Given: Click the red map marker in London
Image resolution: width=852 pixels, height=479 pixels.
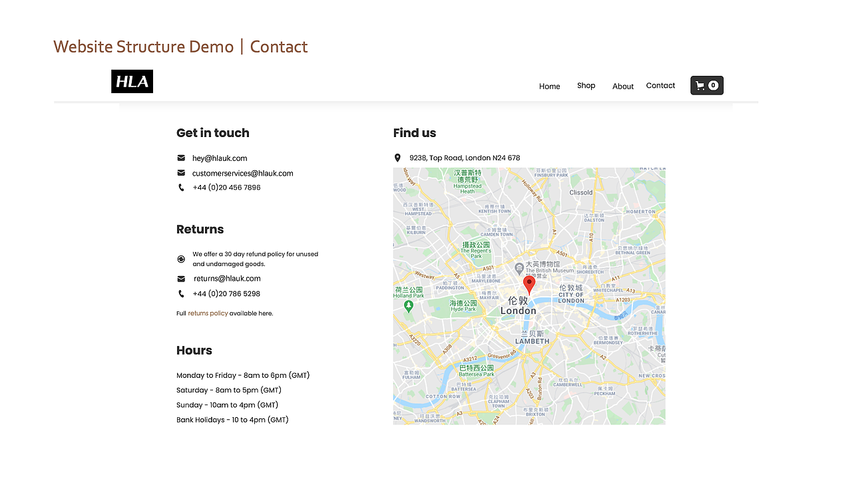Looking at the screenshot, I should [529, 285].
